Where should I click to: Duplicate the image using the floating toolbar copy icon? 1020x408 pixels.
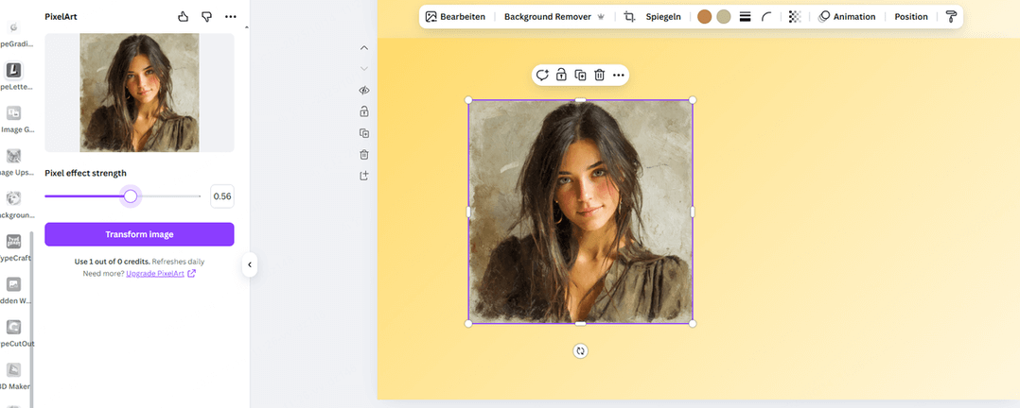[x=580, y=76]
